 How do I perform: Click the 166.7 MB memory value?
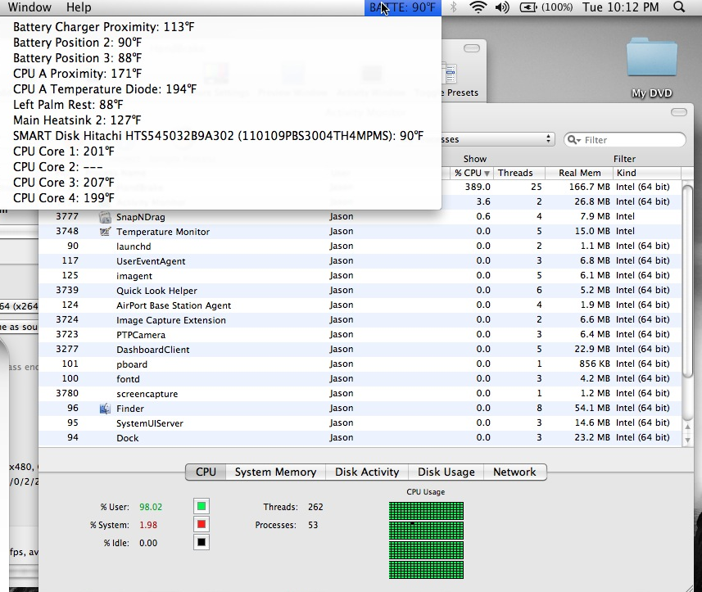point(589,187)
